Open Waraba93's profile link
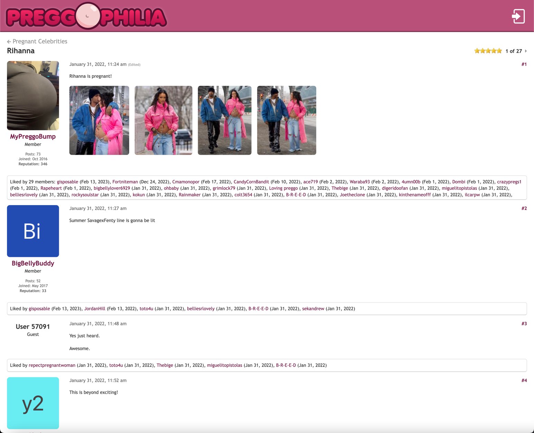534x433 pixels. click(359, 182)
